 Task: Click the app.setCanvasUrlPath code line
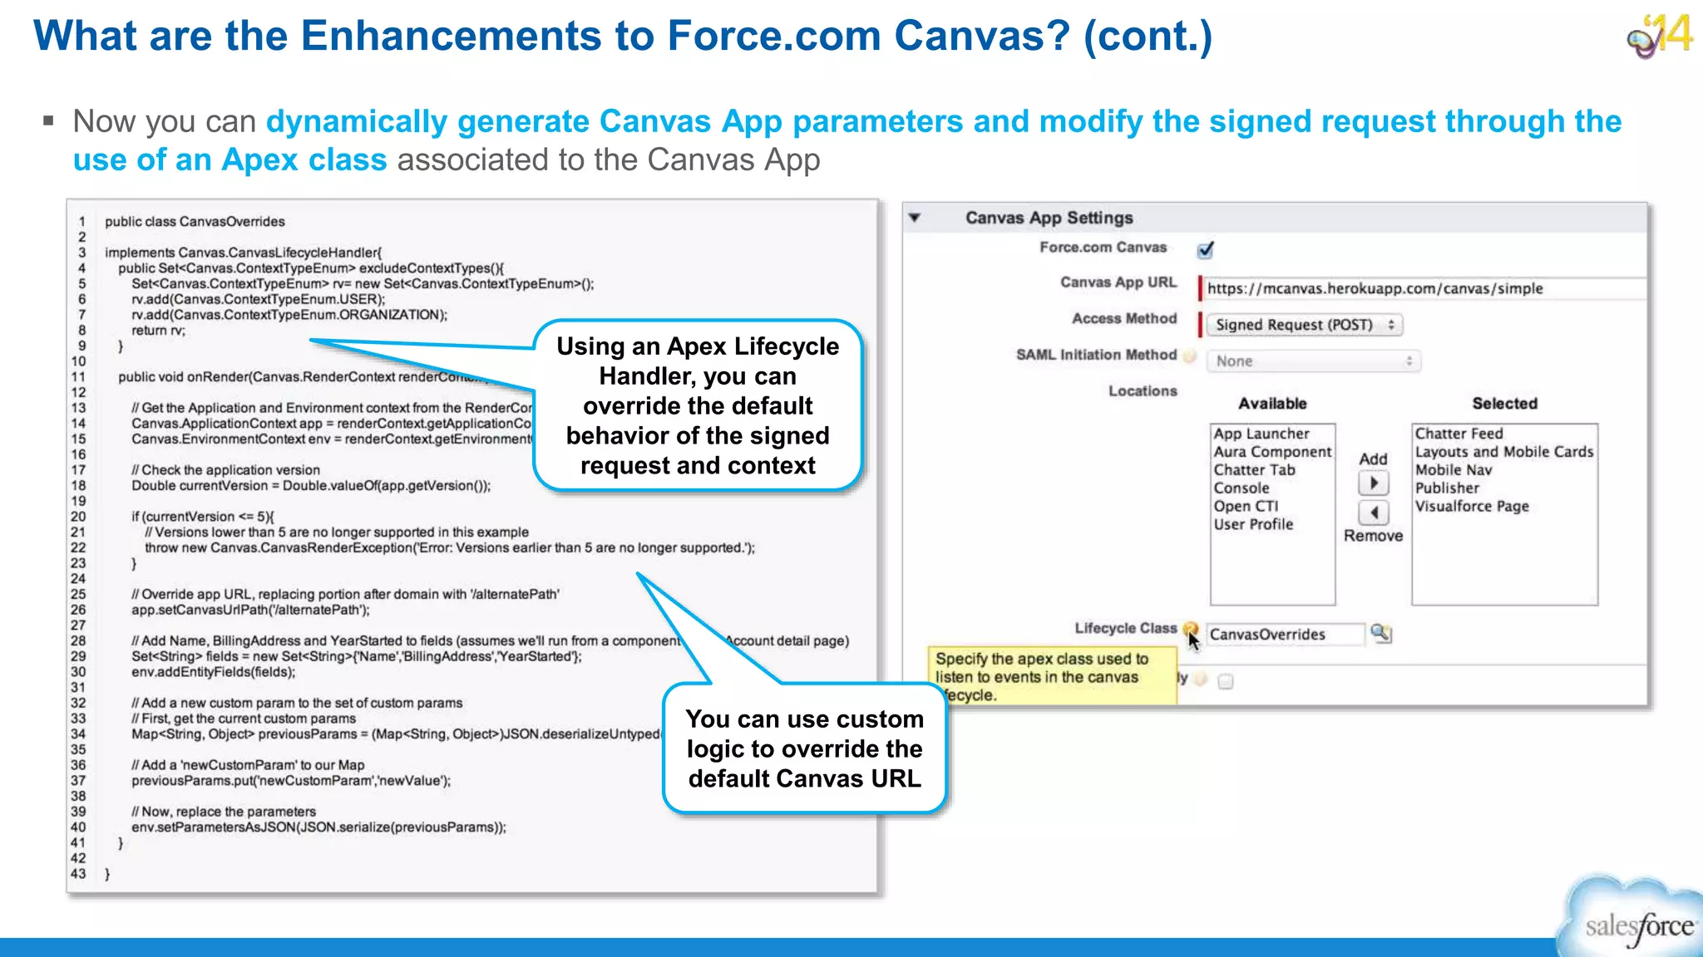[250, 610]
